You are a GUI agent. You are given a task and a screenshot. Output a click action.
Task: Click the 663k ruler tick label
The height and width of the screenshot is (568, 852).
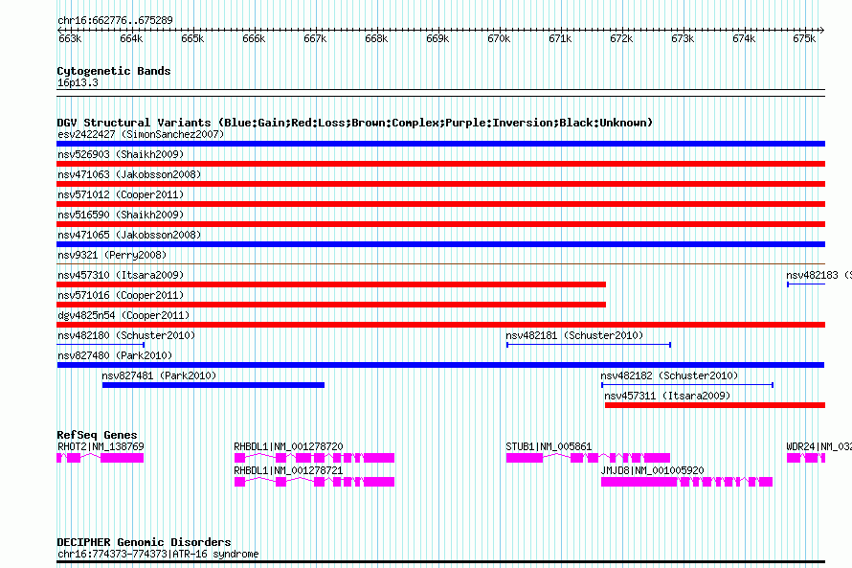70,38
